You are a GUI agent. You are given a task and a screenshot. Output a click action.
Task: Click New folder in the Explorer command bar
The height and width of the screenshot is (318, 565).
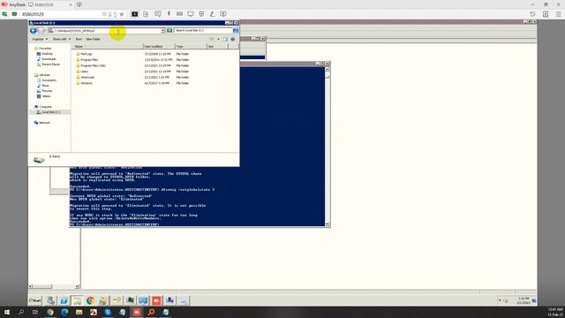(x=93, y=39)
